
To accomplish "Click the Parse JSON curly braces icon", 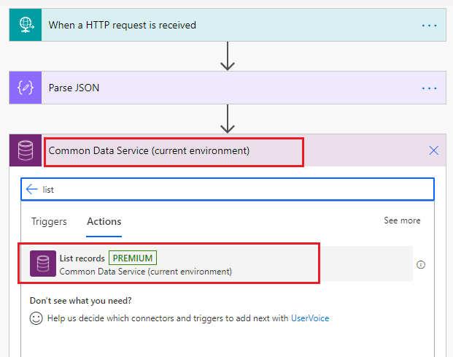I will tap(25, 88).
